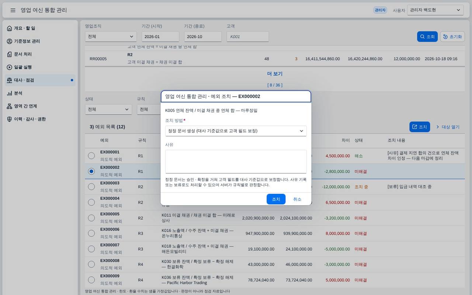Select radio button for EX000005
472x295 pixels.
(91, 218)
